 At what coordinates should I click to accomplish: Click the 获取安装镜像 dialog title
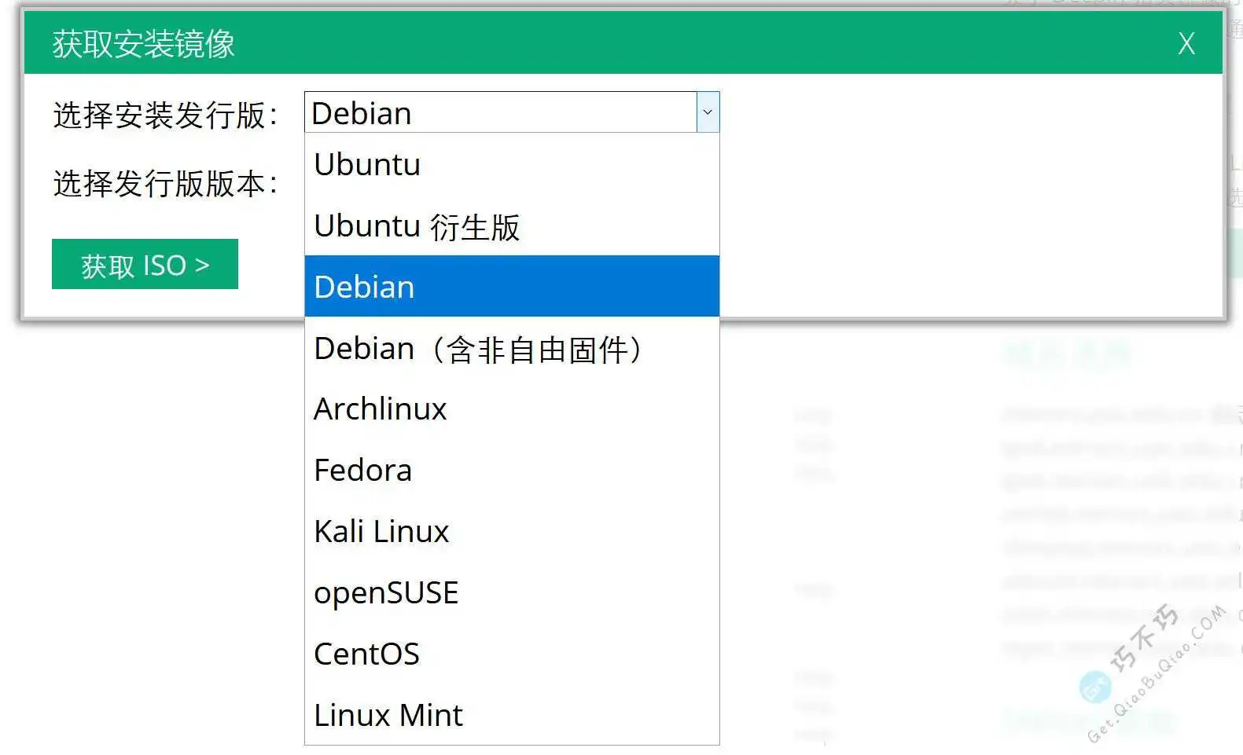click(143, 43)
